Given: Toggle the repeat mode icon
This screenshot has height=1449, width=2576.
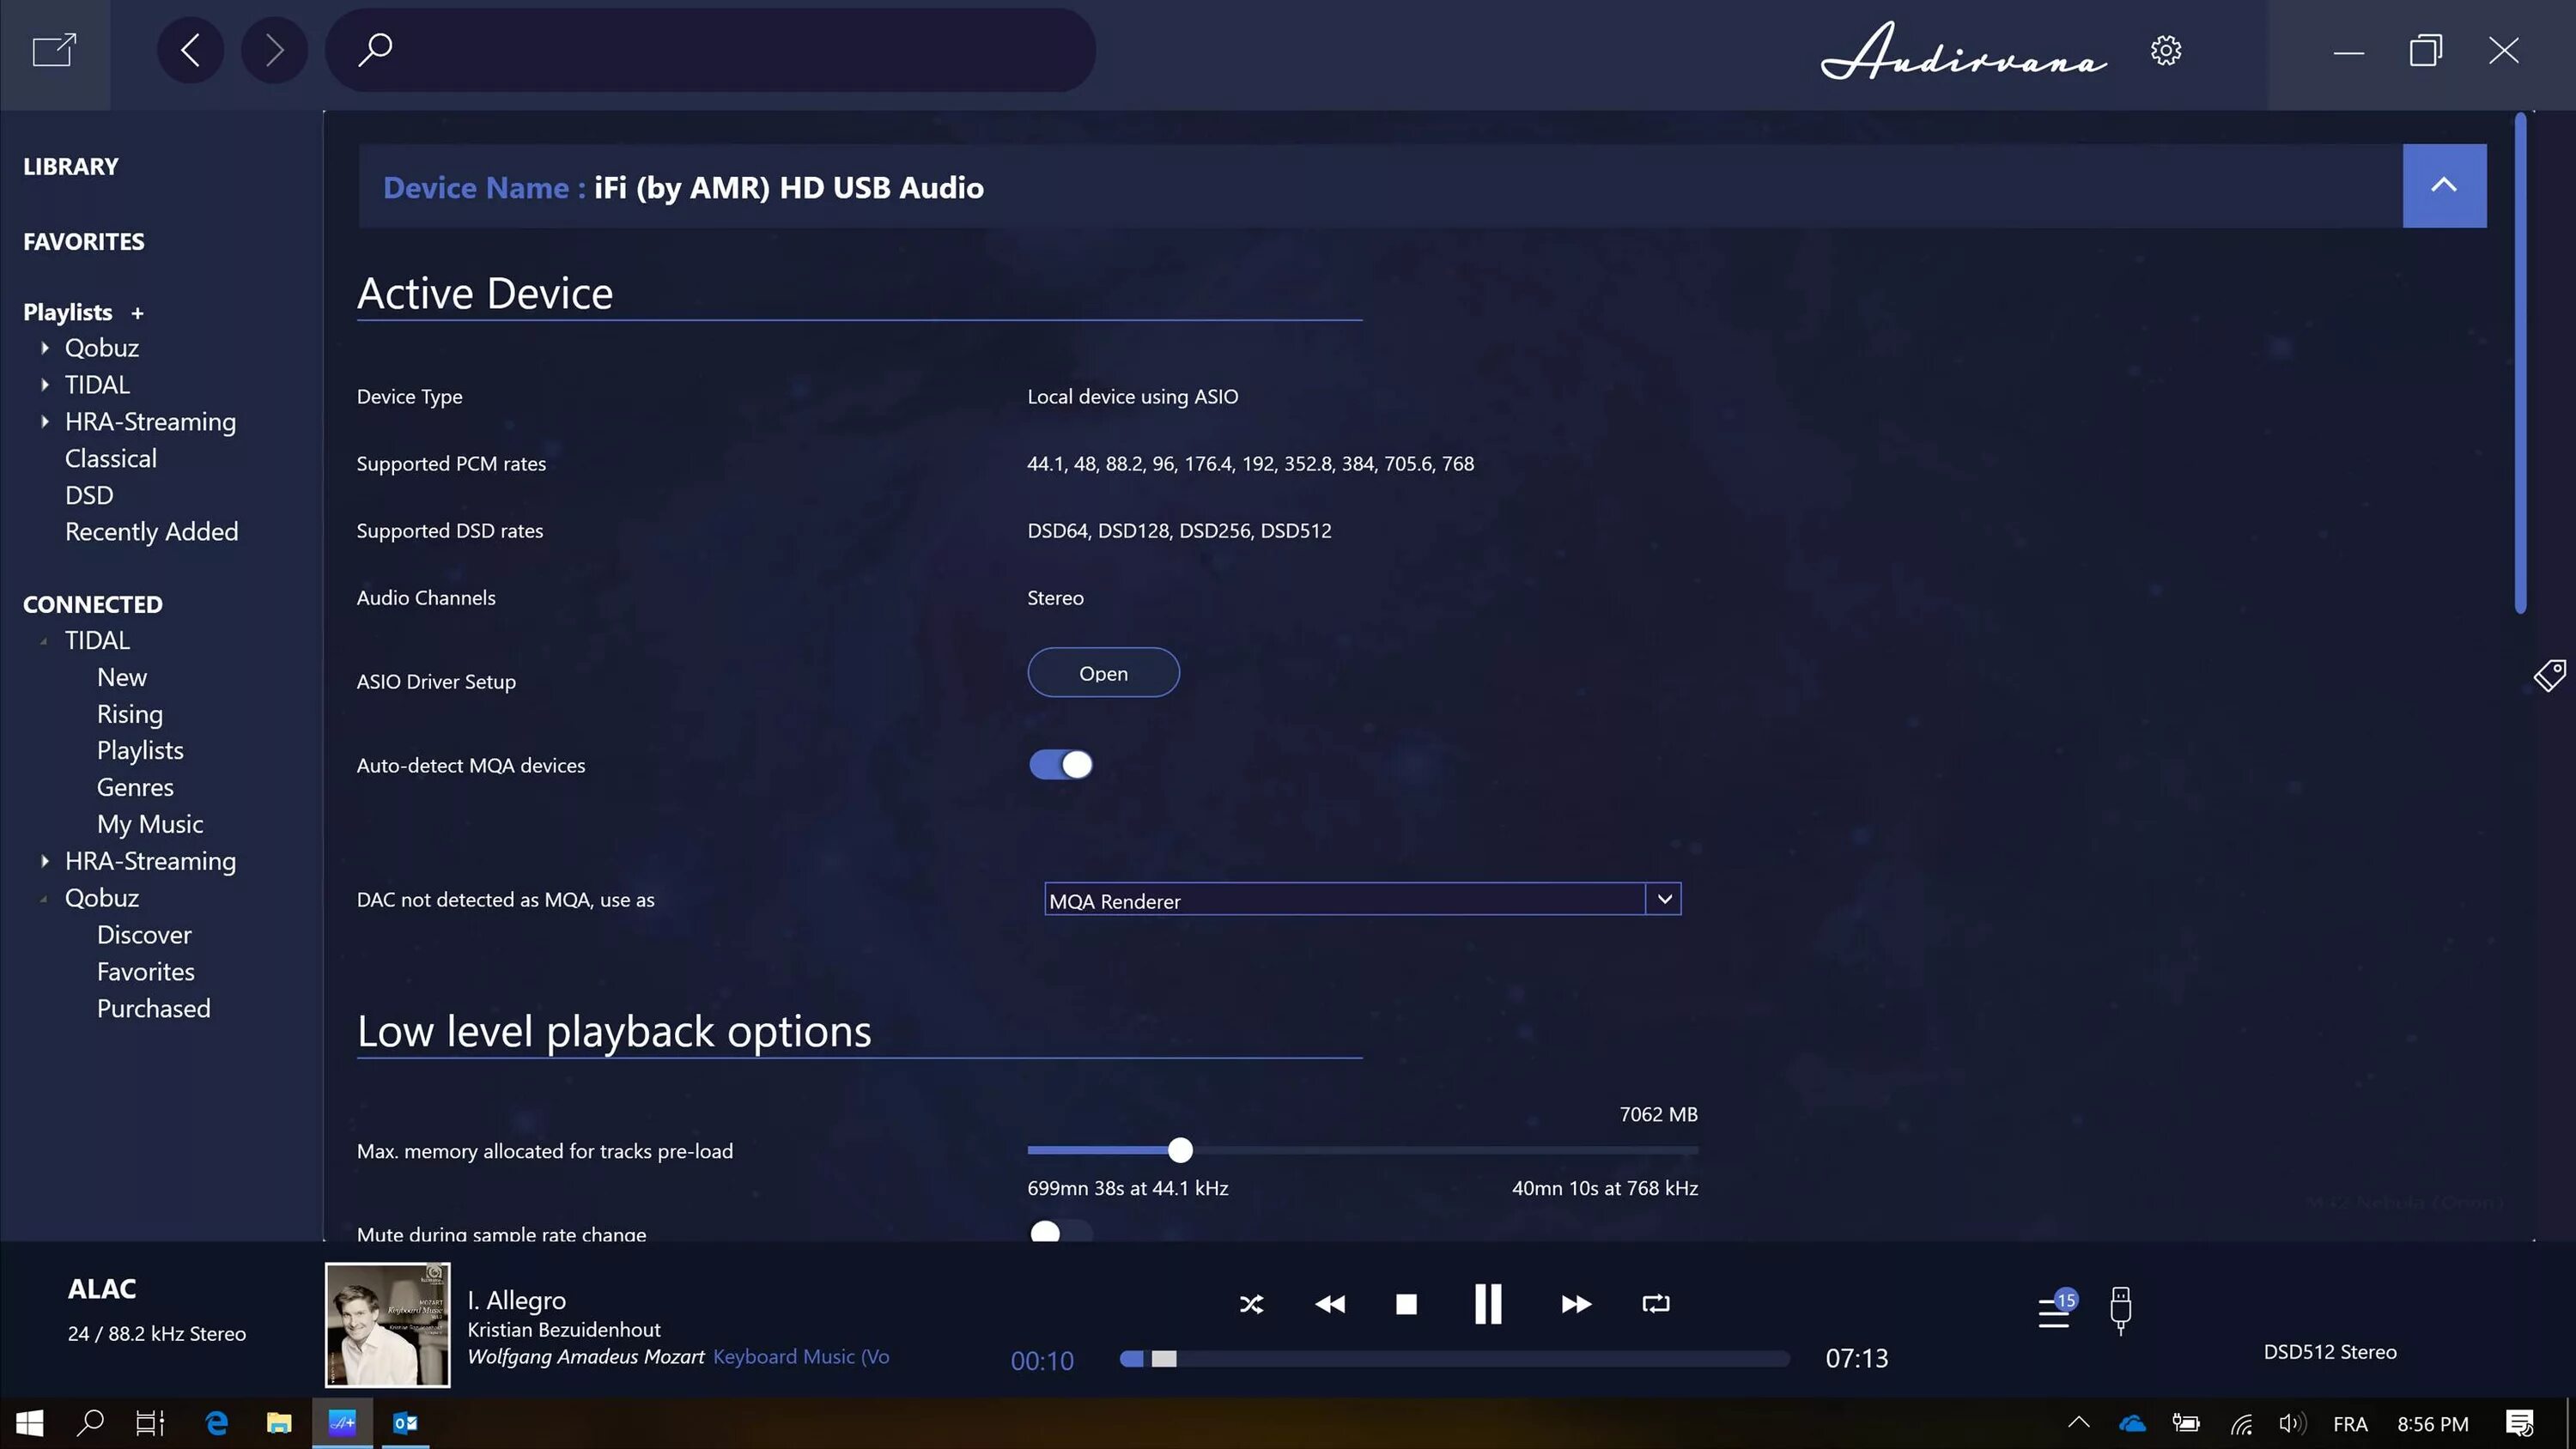Looking at the screenshot, I should click(1656, 1304).
